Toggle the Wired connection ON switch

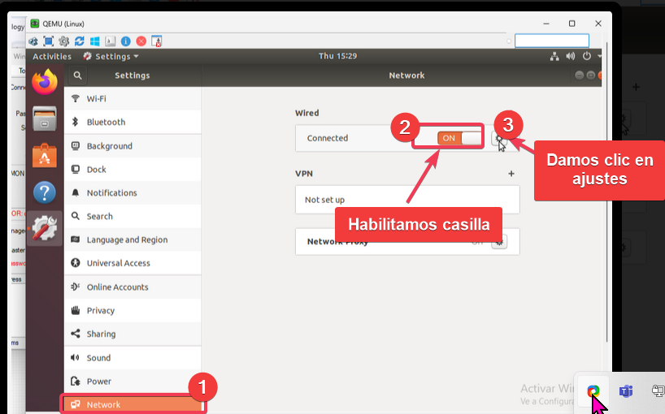click(x=459, y=138)
